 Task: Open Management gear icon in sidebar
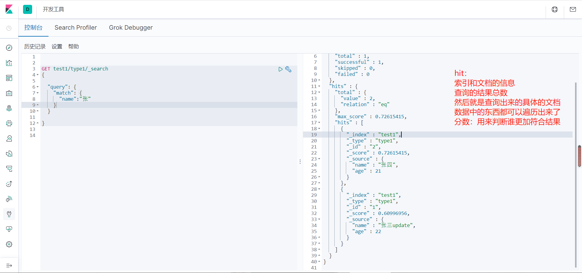coord(9,244)
